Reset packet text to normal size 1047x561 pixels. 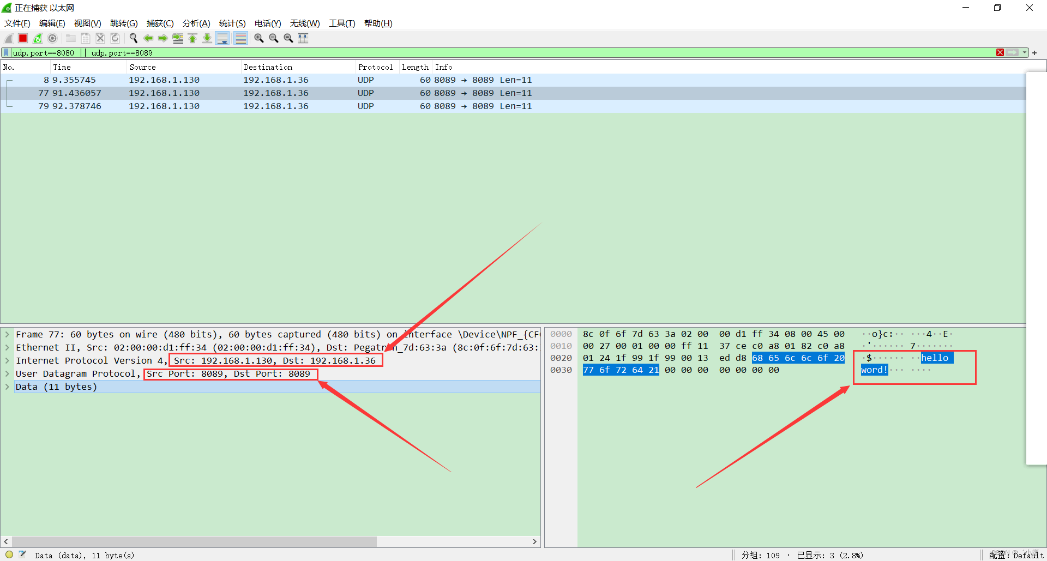click(x=288, y=38)
